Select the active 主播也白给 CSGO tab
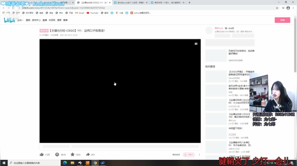The height and width of the screenshot is (166, 297). click(94, 2)
